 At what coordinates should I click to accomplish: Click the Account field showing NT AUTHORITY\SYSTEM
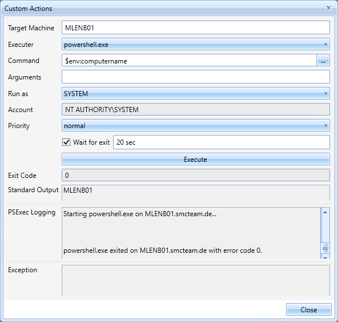tap(196, 109)
